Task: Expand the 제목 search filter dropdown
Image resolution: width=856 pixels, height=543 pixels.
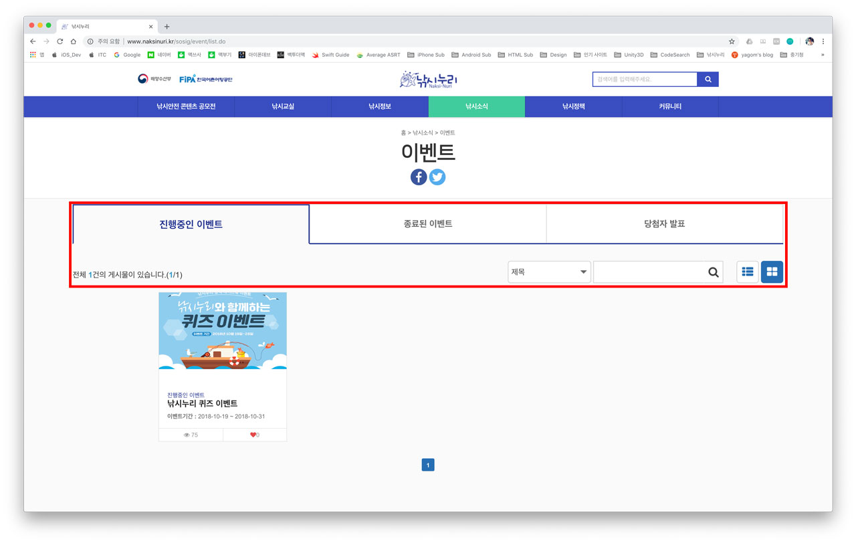Action: click(x=549, y=272)
